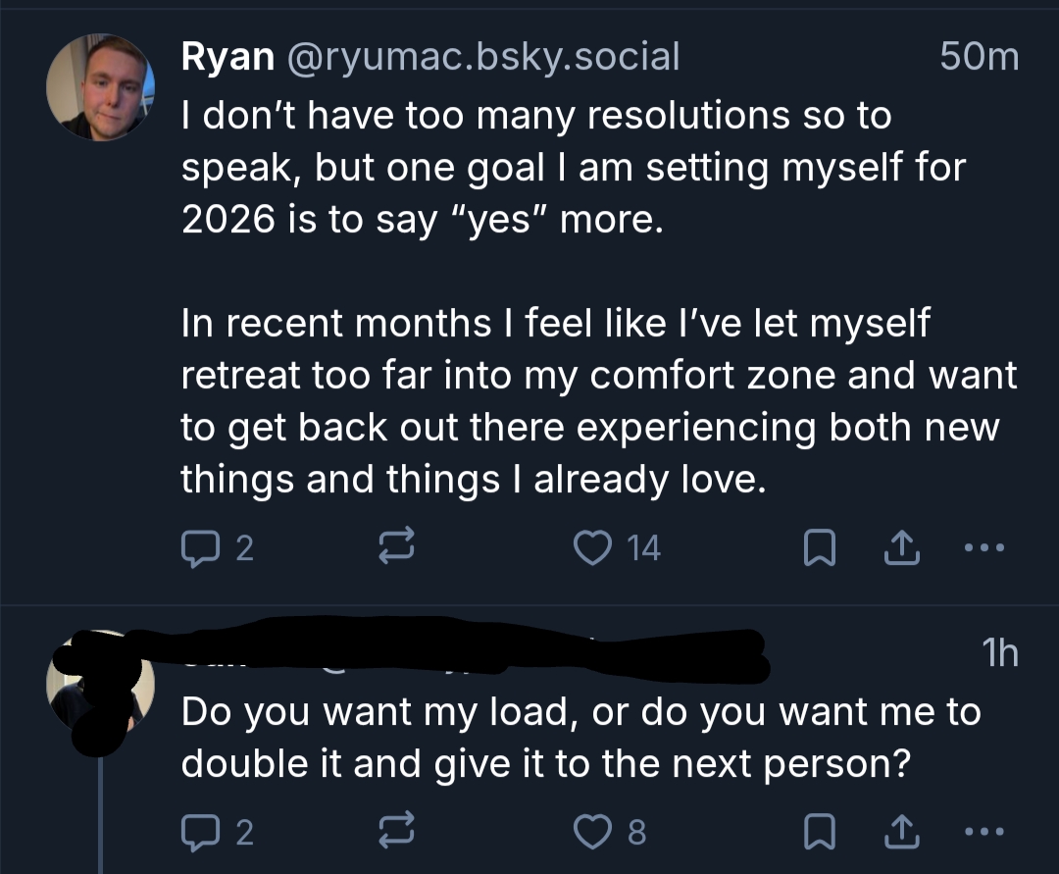The height and width of the screenshot is (874, 1059).
Task: Reply to Ryan's resolutions post
Action: click(x=203, y=547)
